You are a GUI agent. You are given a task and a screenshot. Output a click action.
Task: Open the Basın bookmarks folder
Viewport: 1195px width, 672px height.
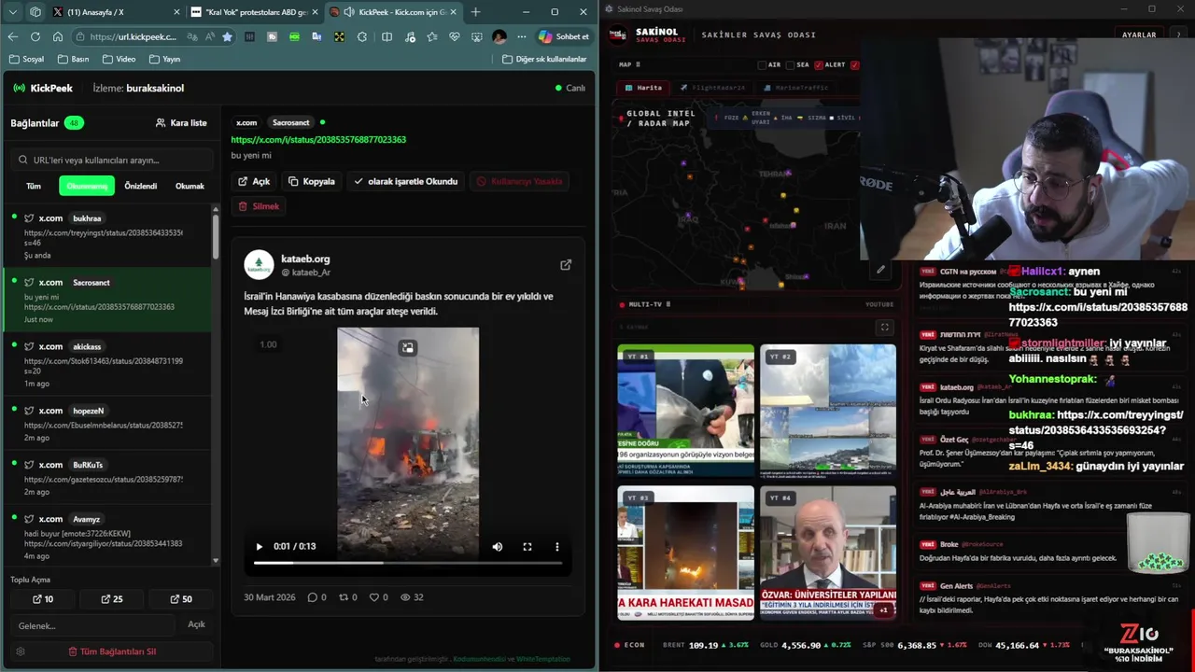73,59
